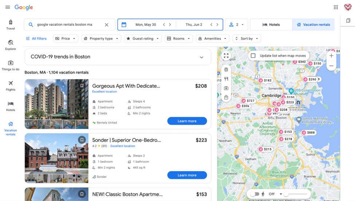Select the $290 map price pin

pos(310,79)
